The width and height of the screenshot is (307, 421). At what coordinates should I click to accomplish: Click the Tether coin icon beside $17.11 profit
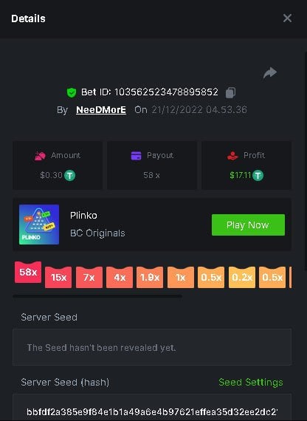pyautogui.click(x=258, y=176)
